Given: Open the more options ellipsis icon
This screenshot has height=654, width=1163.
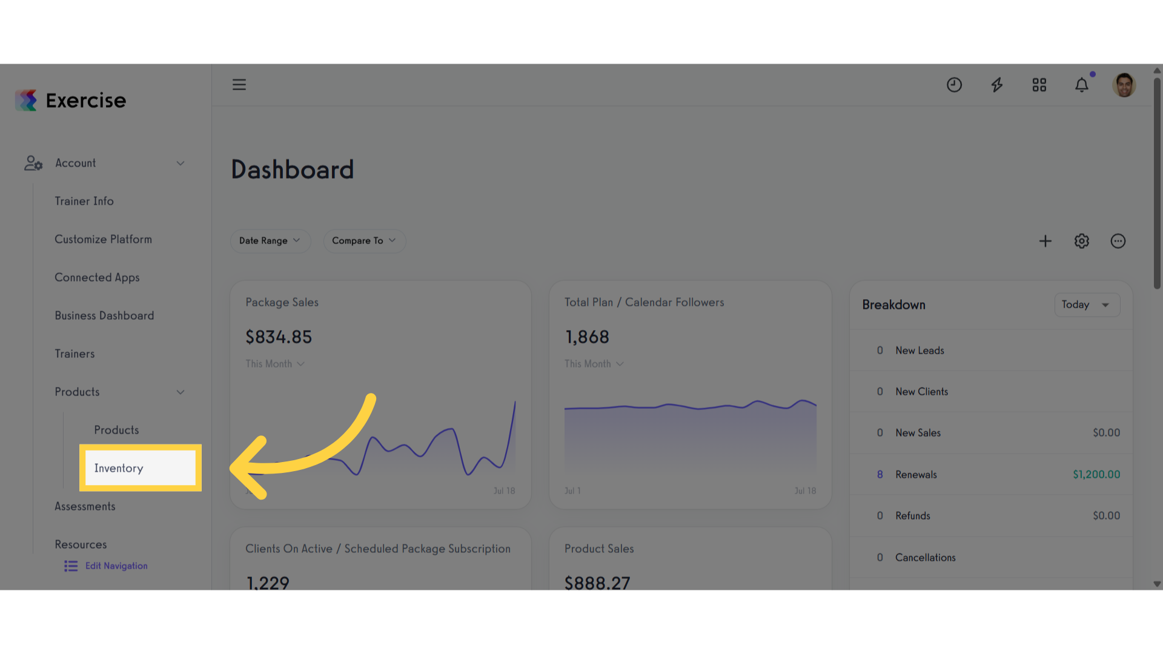Looking at the screenshot, I should pos(1118,241).
